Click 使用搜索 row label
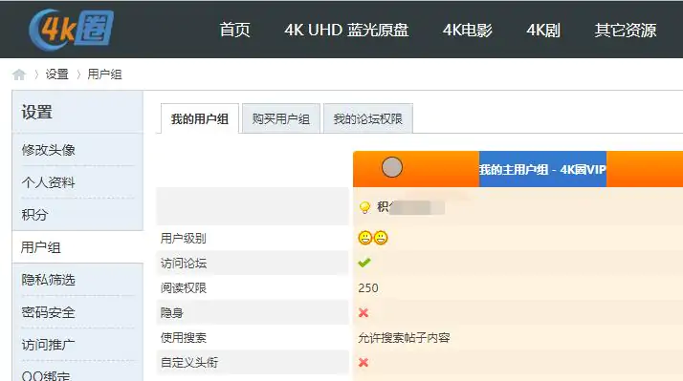This screenshot has height=381, width=683. (x=183, y=337)
